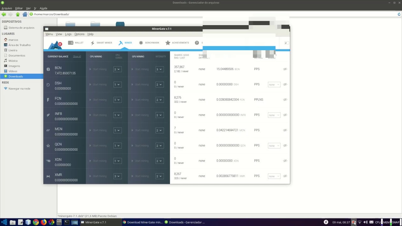Screen dimensions: 402x226
Task: Switch to Downloads file manager taskbar entry
Action: (184, 222)
